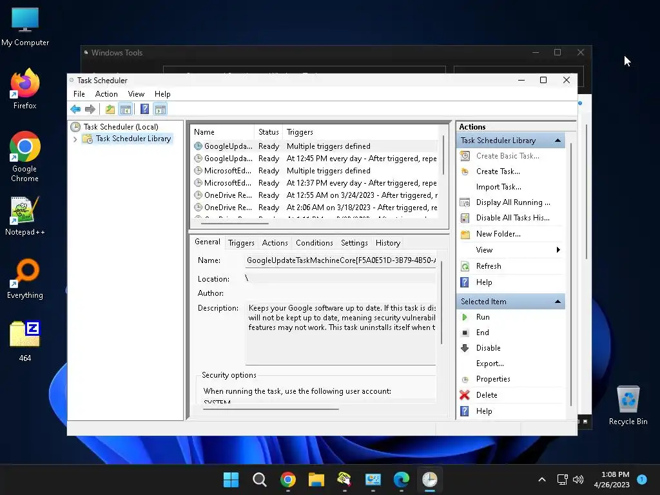Click Import Task... in Actions pane

(498, 187)
